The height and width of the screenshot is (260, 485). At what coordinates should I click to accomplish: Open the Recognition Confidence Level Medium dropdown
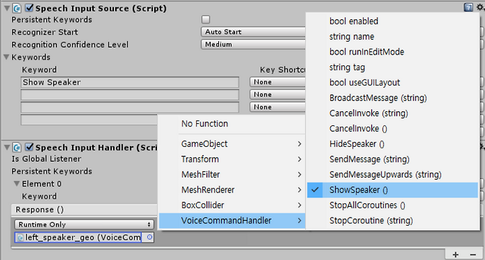pyautogui.click(x=253, y=44)
